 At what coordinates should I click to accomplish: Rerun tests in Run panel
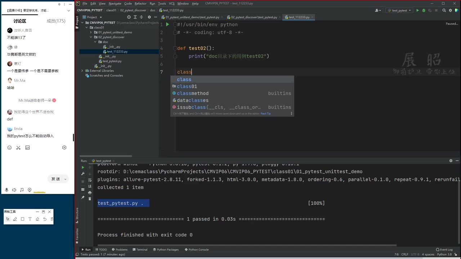(x=83, y=167)
